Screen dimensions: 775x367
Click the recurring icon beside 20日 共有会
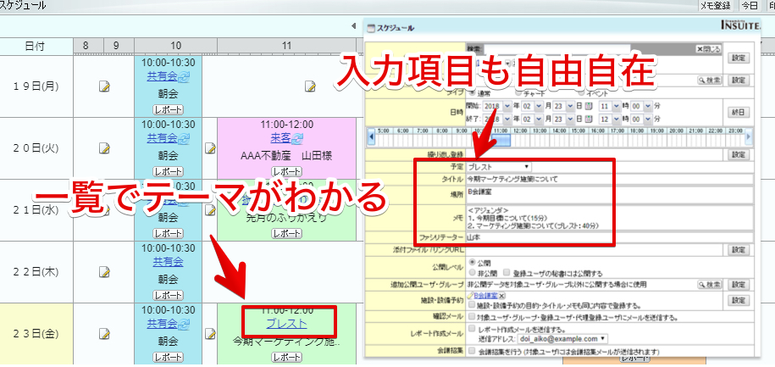point(185,138)
